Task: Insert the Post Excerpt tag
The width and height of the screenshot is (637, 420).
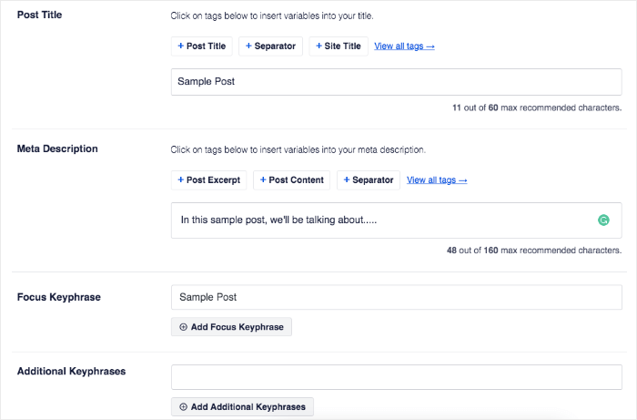Action: point(208,179)
